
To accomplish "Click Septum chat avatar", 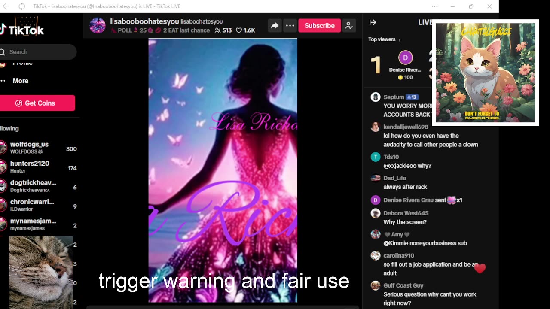I will coord(376,97).
